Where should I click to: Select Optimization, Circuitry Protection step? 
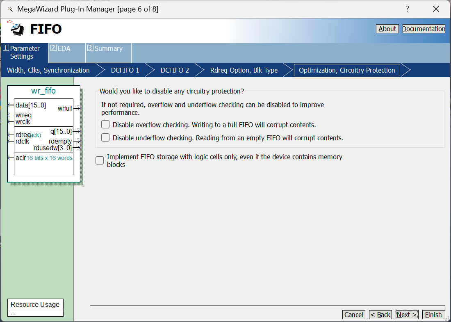(x=347, y=70)
